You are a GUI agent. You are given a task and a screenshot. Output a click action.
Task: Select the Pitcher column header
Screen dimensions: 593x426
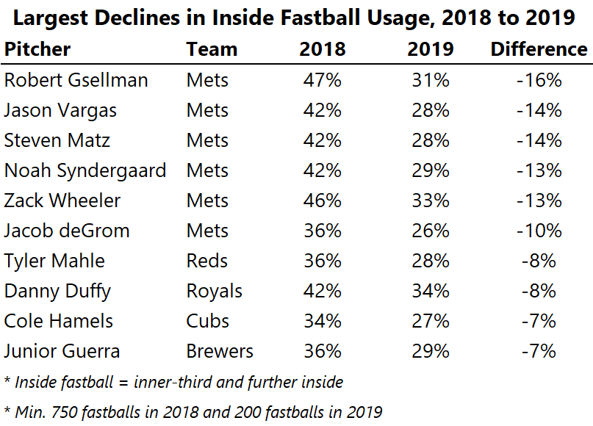point(37,49)
